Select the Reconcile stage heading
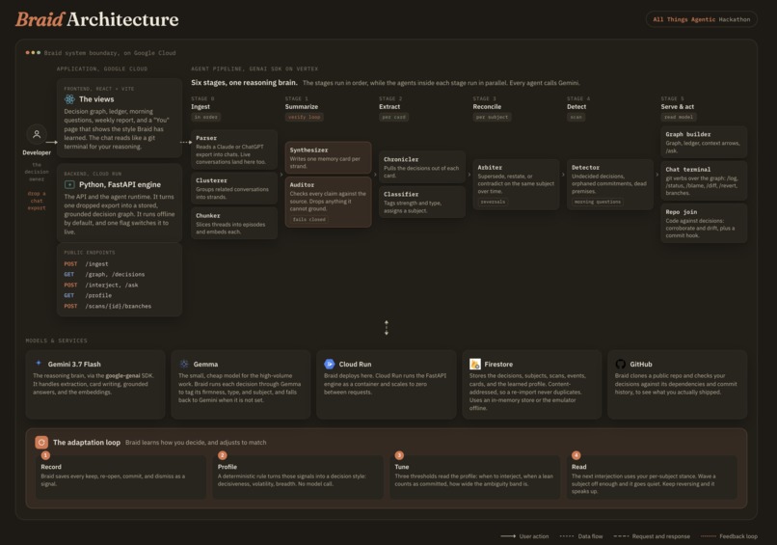 tap(487, 107)
